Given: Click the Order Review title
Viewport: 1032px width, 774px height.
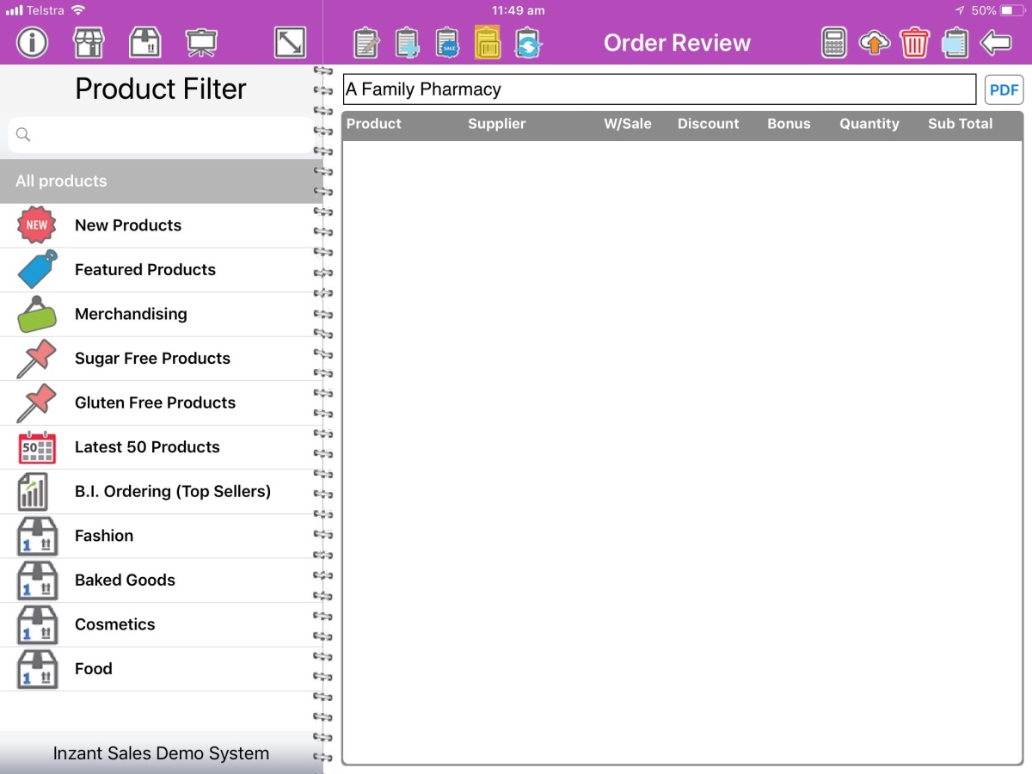Looking at the screenshot, I should point(677,43).
